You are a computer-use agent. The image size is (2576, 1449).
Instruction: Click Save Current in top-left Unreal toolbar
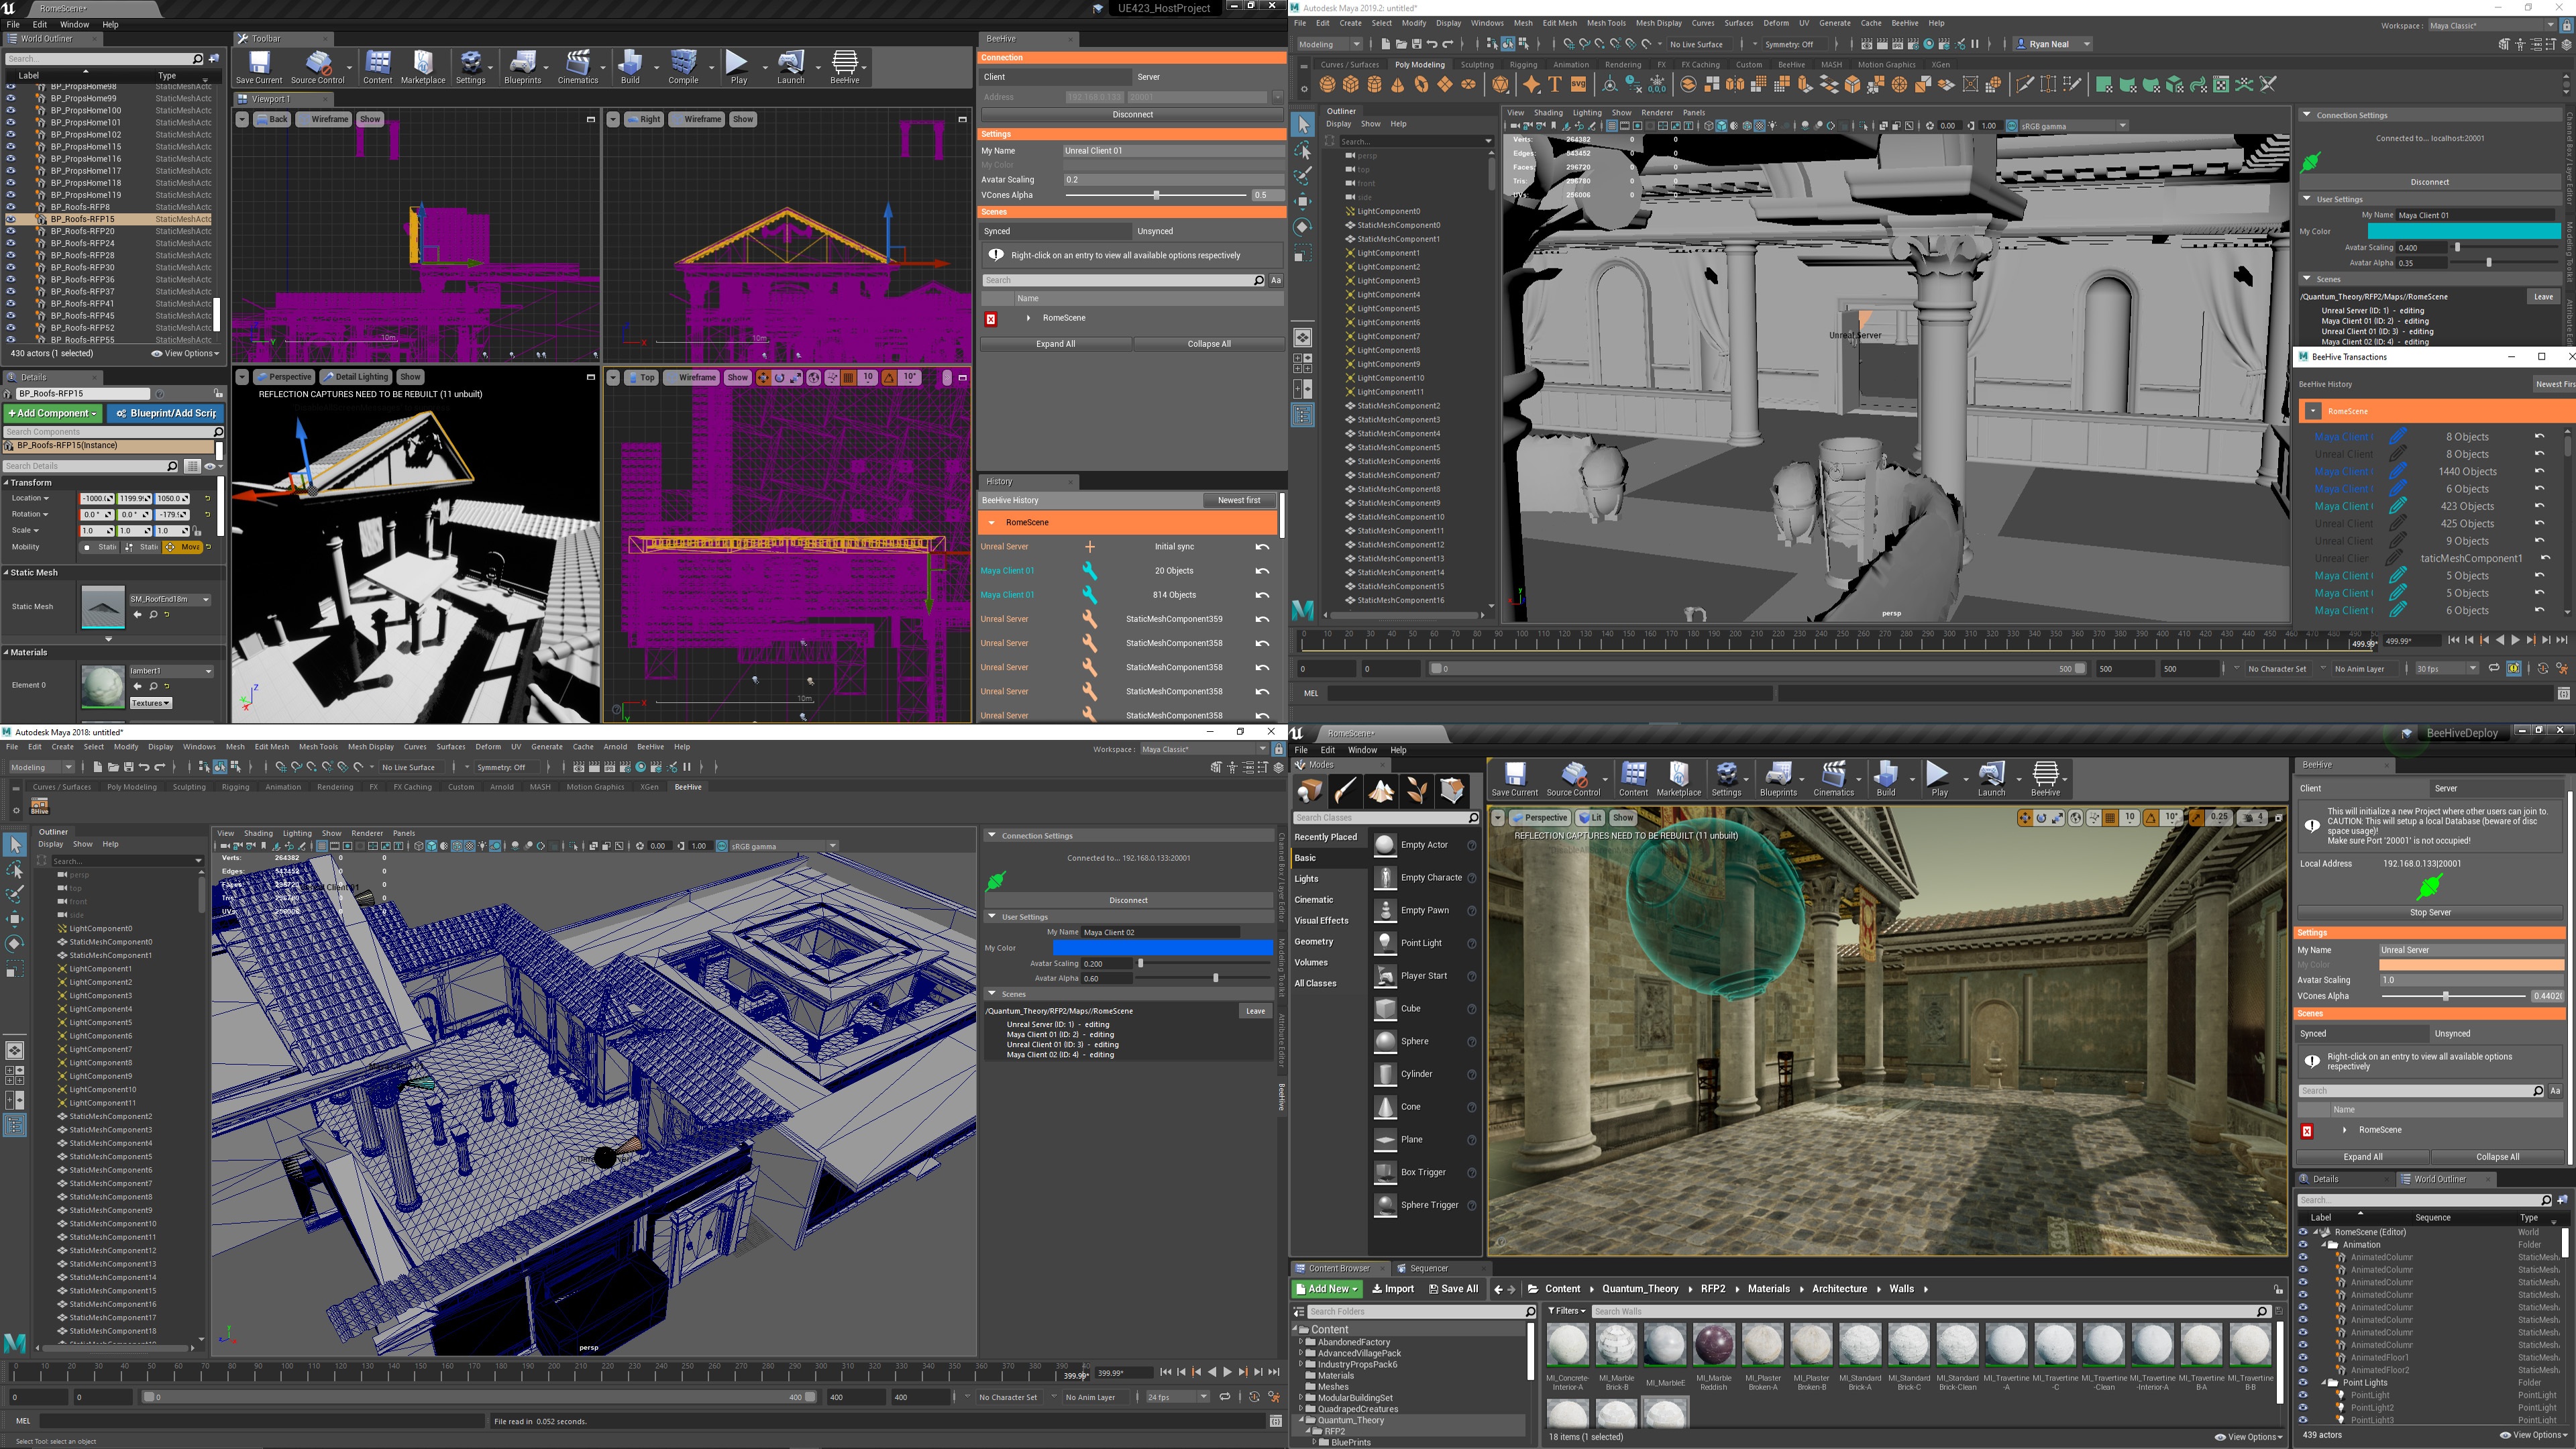click(x=259, y=67)
